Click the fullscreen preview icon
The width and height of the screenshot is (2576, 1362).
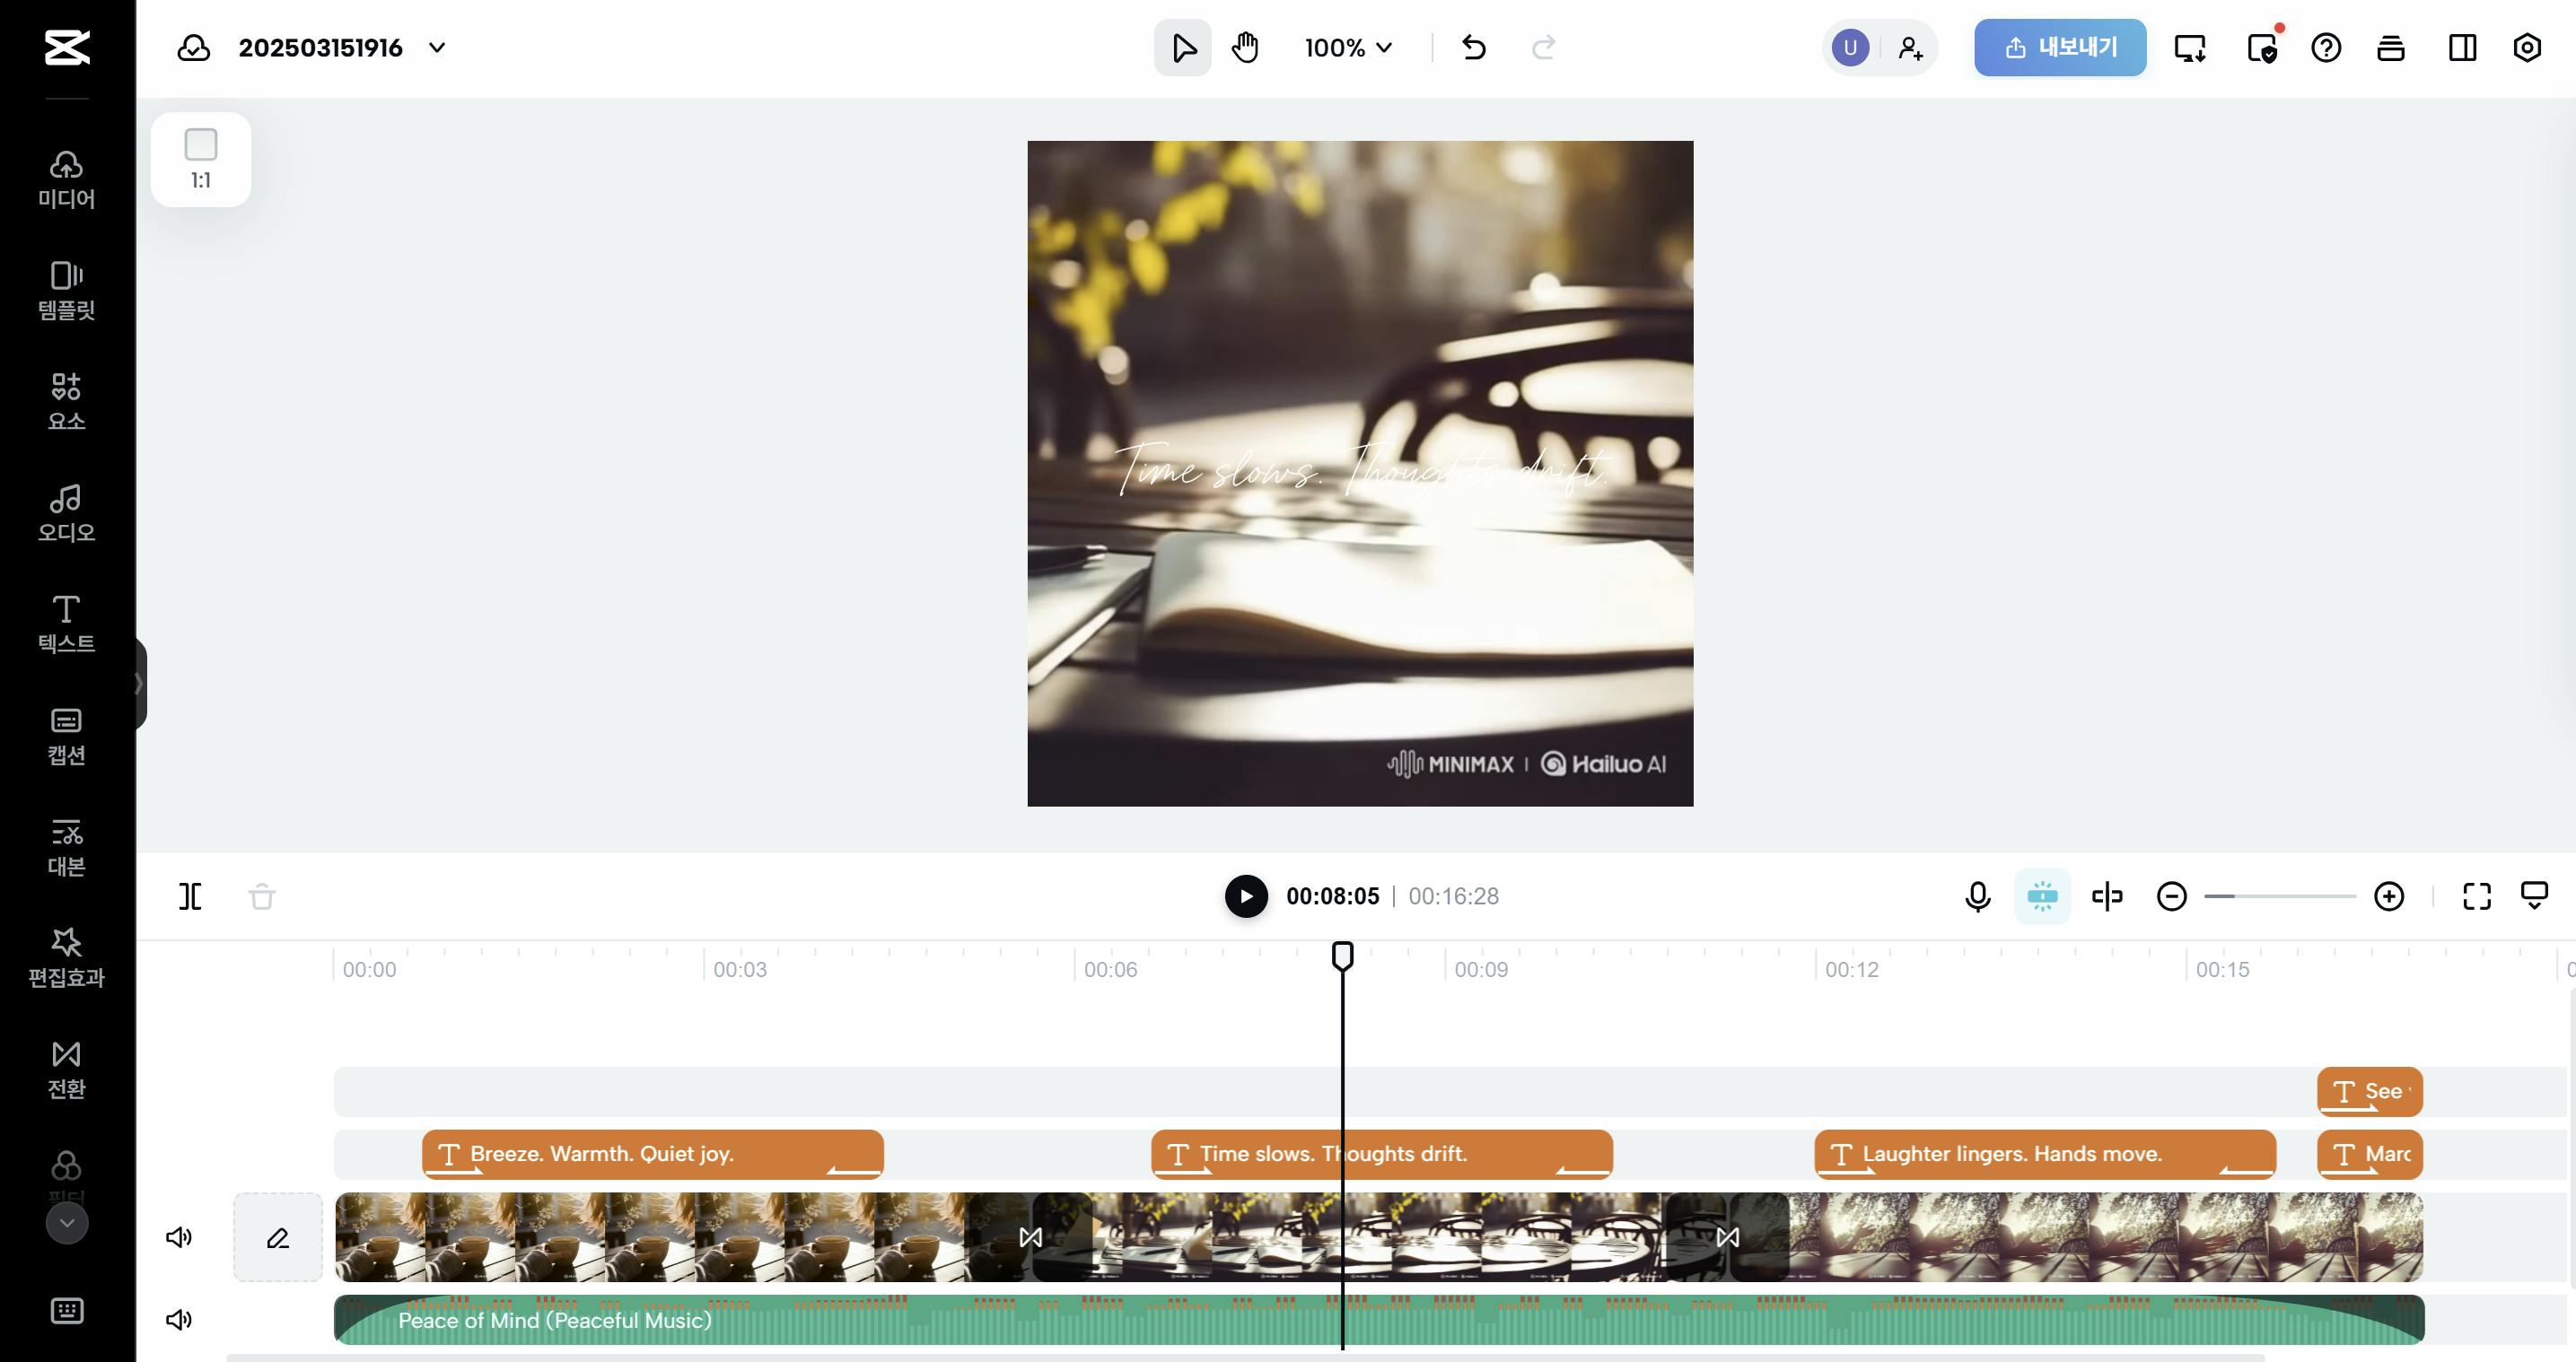2476,896
